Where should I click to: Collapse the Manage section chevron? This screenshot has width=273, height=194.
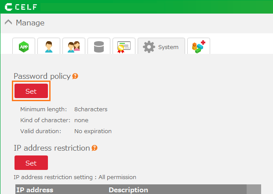tap(8, 22)
